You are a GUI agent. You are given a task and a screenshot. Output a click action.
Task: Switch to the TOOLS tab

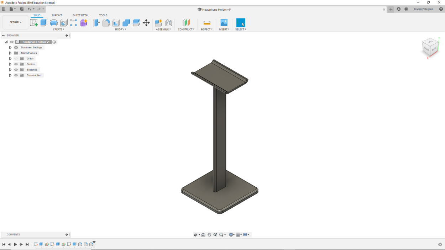point(103,15)
